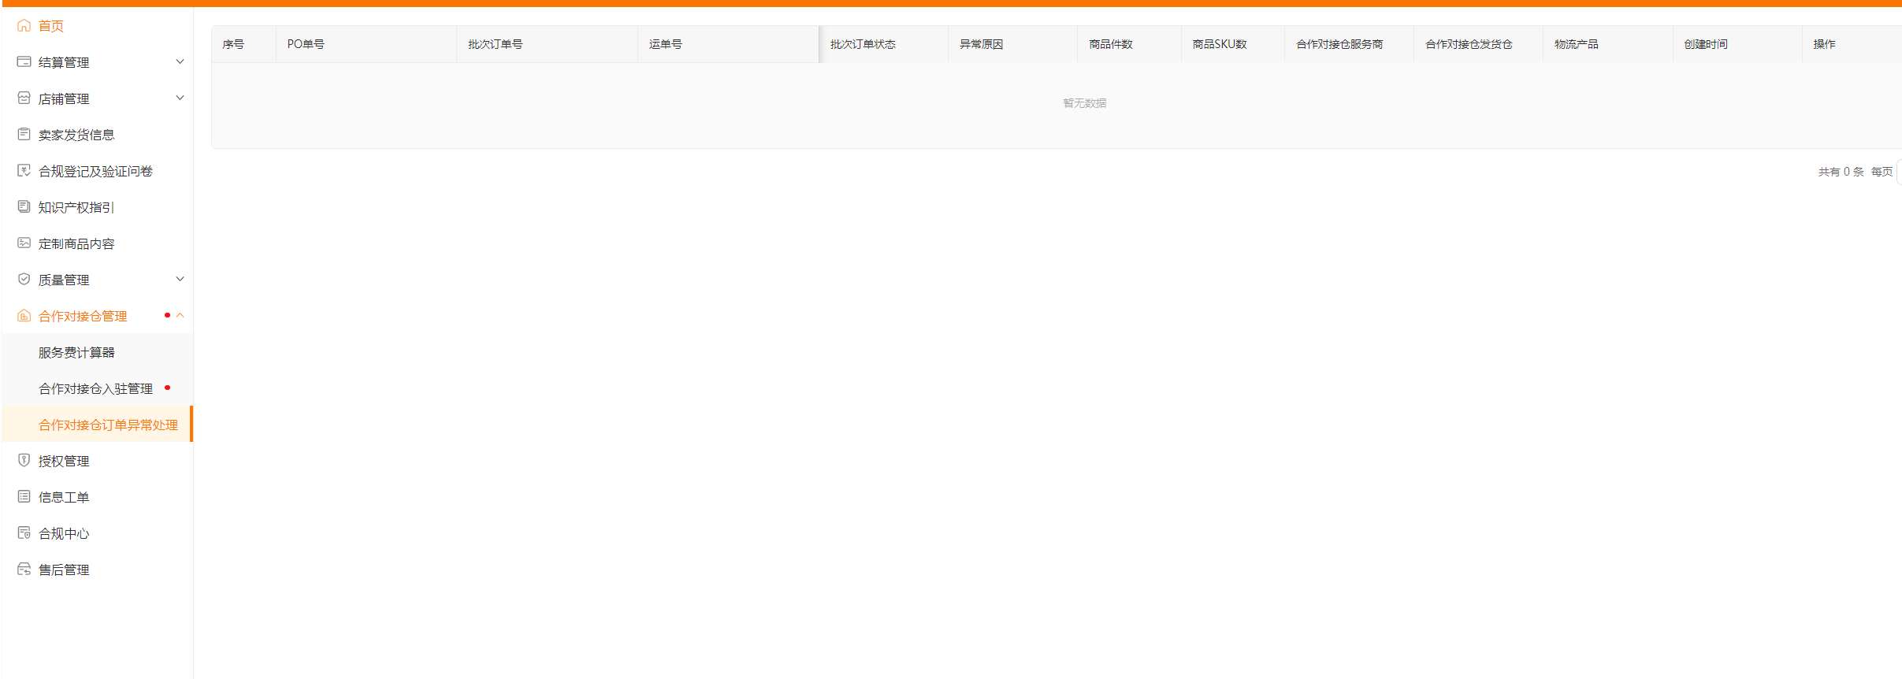The width and height of the screenshot is (1902, 679).
Task: Click the 售后管理 icon
Action: [x=24, y=569]
